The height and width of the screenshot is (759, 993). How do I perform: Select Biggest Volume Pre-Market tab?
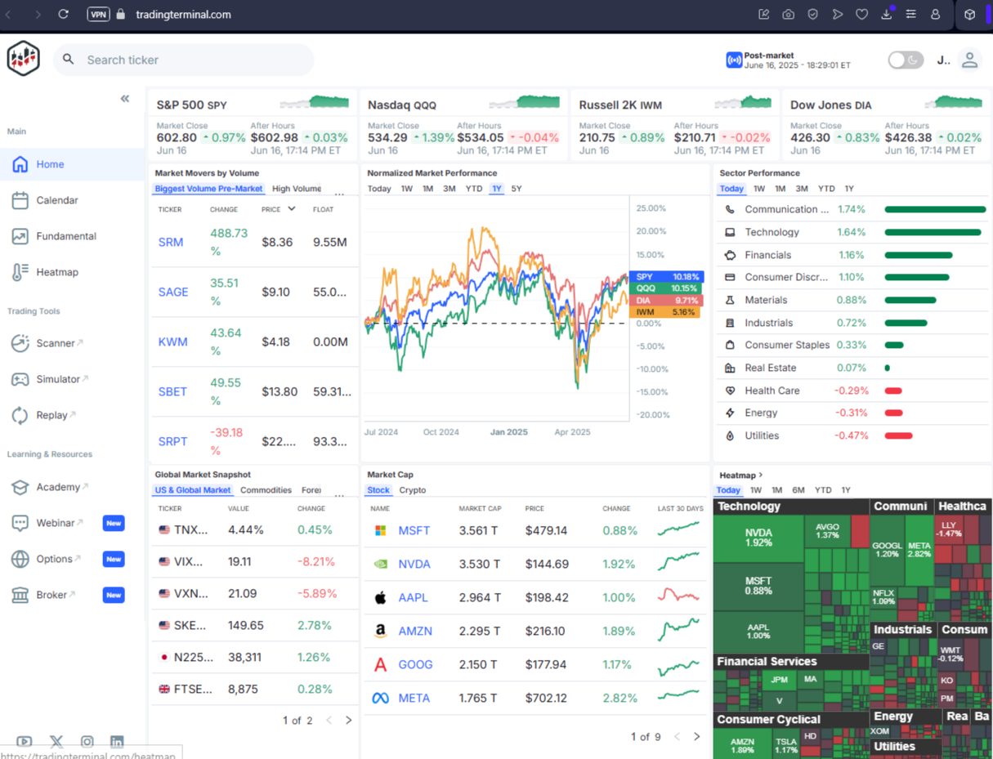209,189
